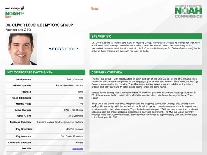Image resolution: width=207 pixels, height=155 pixels.
Task: Click the Retail category heading
Action: (95, 9)
